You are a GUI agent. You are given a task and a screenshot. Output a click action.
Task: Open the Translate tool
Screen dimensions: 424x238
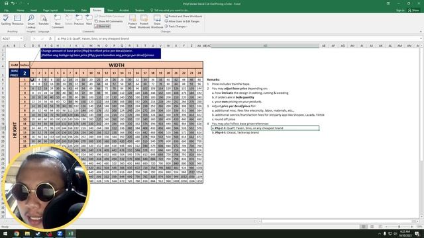coord(43,20)
